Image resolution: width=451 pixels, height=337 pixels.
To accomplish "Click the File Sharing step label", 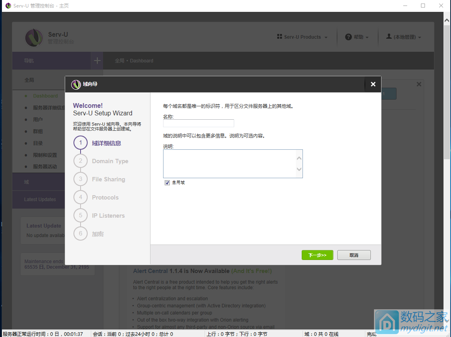I will 109,179.
